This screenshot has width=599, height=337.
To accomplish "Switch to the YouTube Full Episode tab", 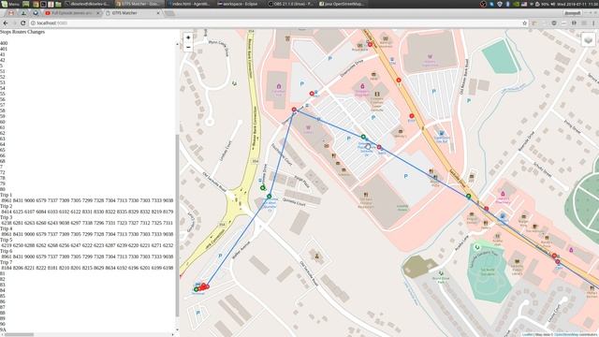I will coord(72,13).
